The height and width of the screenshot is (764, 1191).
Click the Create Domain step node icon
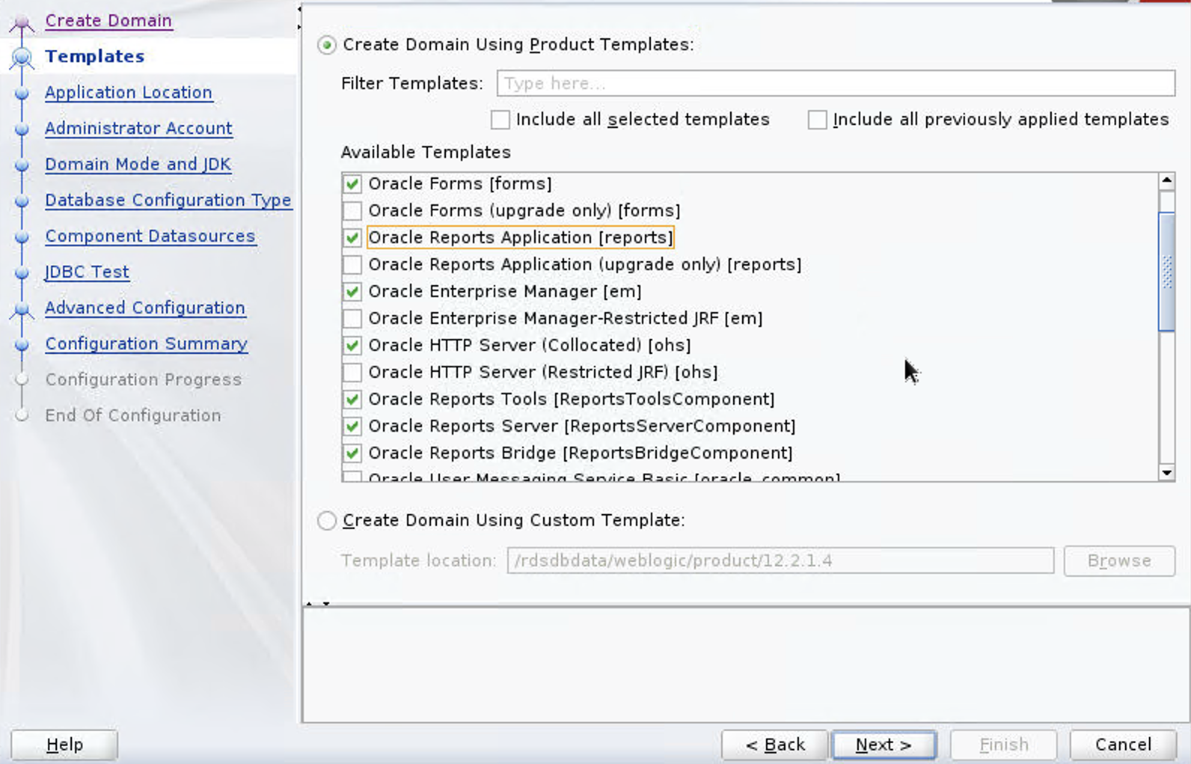[22, 22]
